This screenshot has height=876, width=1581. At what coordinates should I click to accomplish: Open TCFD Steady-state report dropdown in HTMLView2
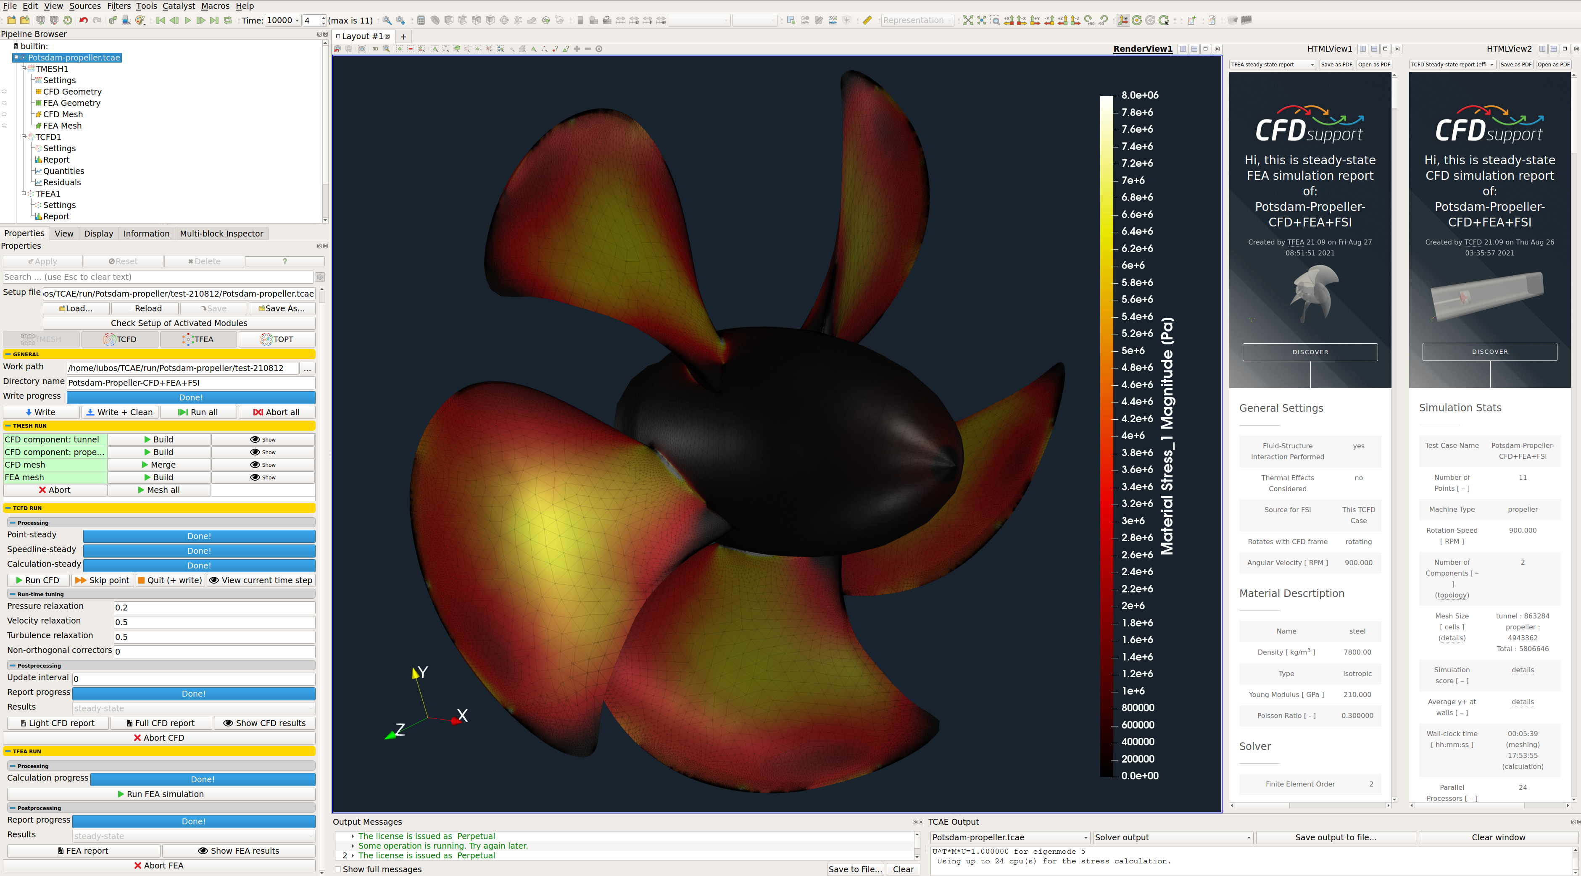[x=1452, y=64]
